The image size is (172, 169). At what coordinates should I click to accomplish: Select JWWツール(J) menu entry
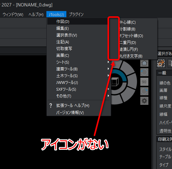pyautogui.click(x=79, y=83)
